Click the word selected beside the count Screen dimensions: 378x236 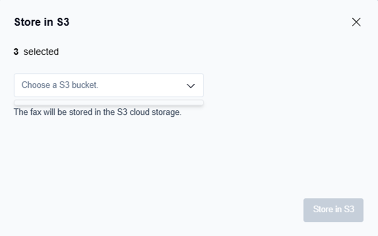(41, 52)
